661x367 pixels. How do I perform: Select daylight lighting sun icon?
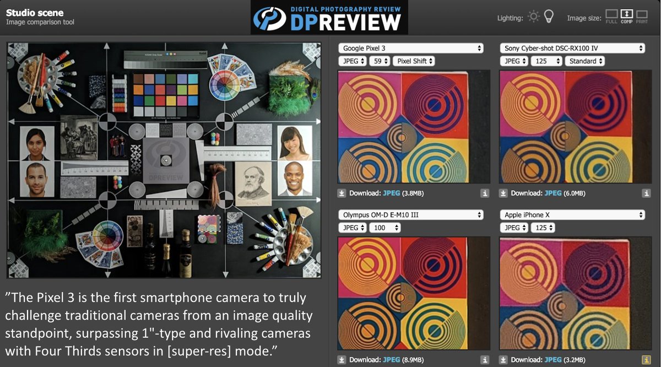(x=533, y=17)
